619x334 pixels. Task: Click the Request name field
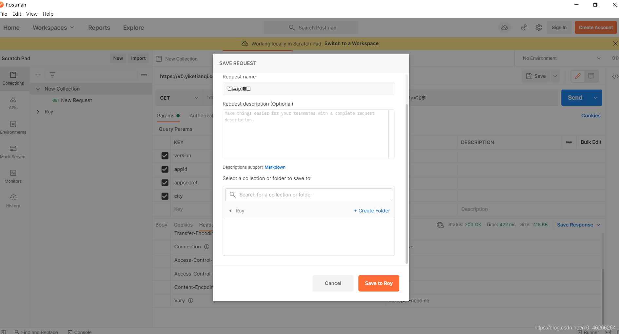pos(308,89)
